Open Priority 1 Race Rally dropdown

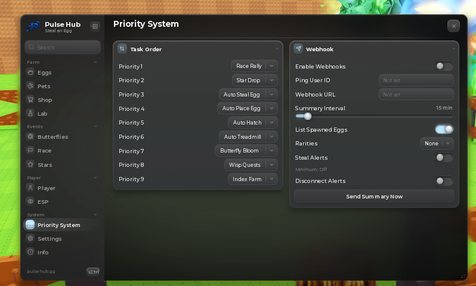(x=254, y=66)
